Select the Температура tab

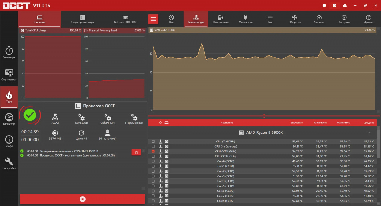point(196,19)
